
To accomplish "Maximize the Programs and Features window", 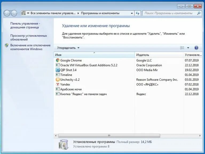I will point(189,6).
